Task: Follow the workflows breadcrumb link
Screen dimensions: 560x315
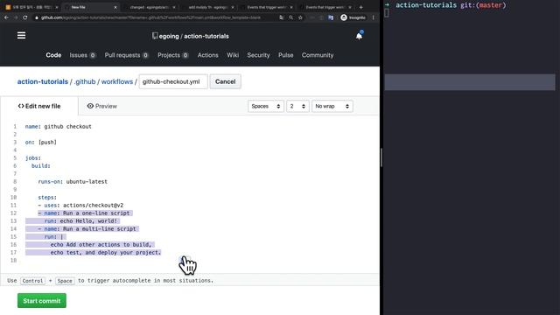Action: (116, 81)
